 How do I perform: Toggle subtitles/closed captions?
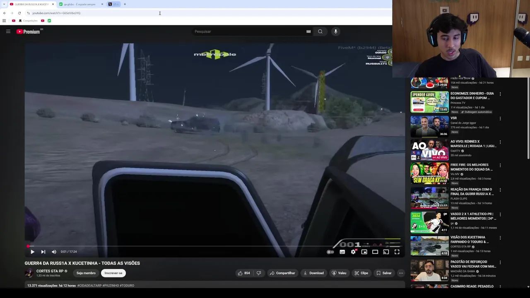[342, 252]
